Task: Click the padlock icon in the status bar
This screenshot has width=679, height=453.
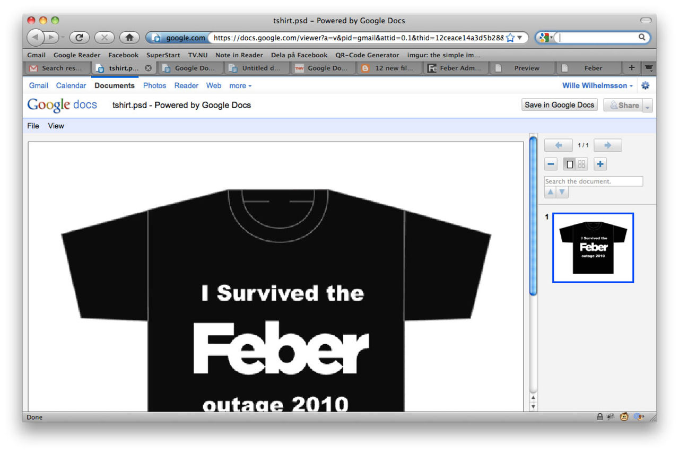Action: (x=599, y=417)
